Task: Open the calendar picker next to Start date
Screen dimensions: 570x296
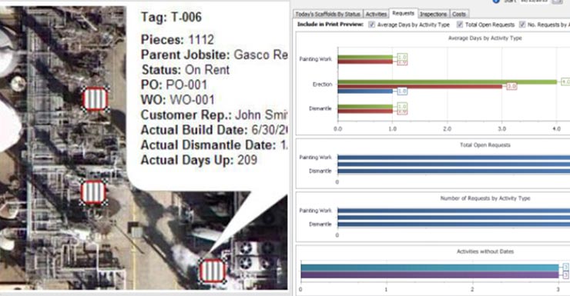Action: click(557, 2)
